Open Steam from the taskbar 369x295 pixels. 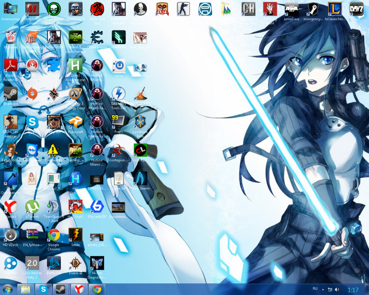point(61,289)
